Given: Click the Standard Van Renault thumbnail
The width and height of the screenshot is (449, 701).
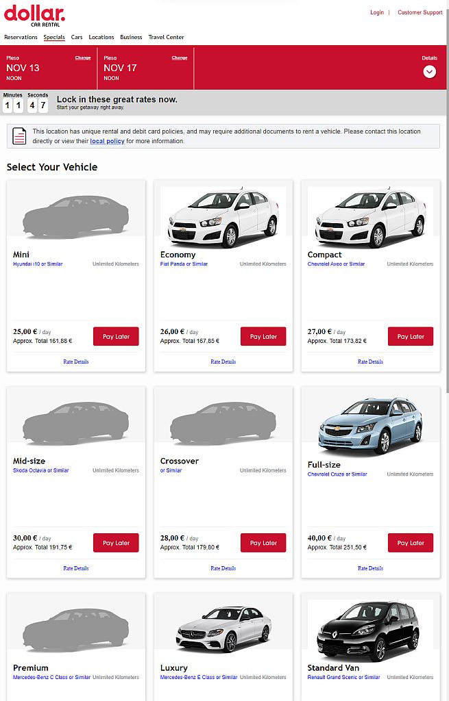Looking at the screenshot, I should pyautogui.click(x=370, y=631).
